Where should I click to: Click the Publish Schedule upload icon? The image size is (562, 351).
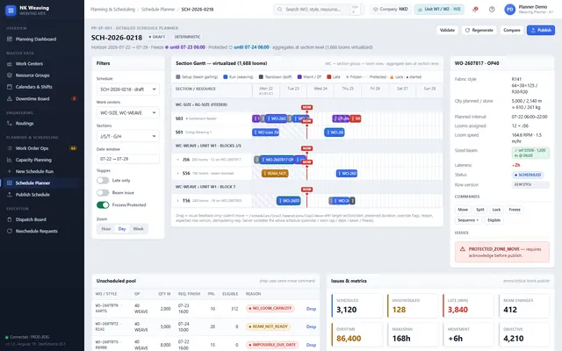10,195
